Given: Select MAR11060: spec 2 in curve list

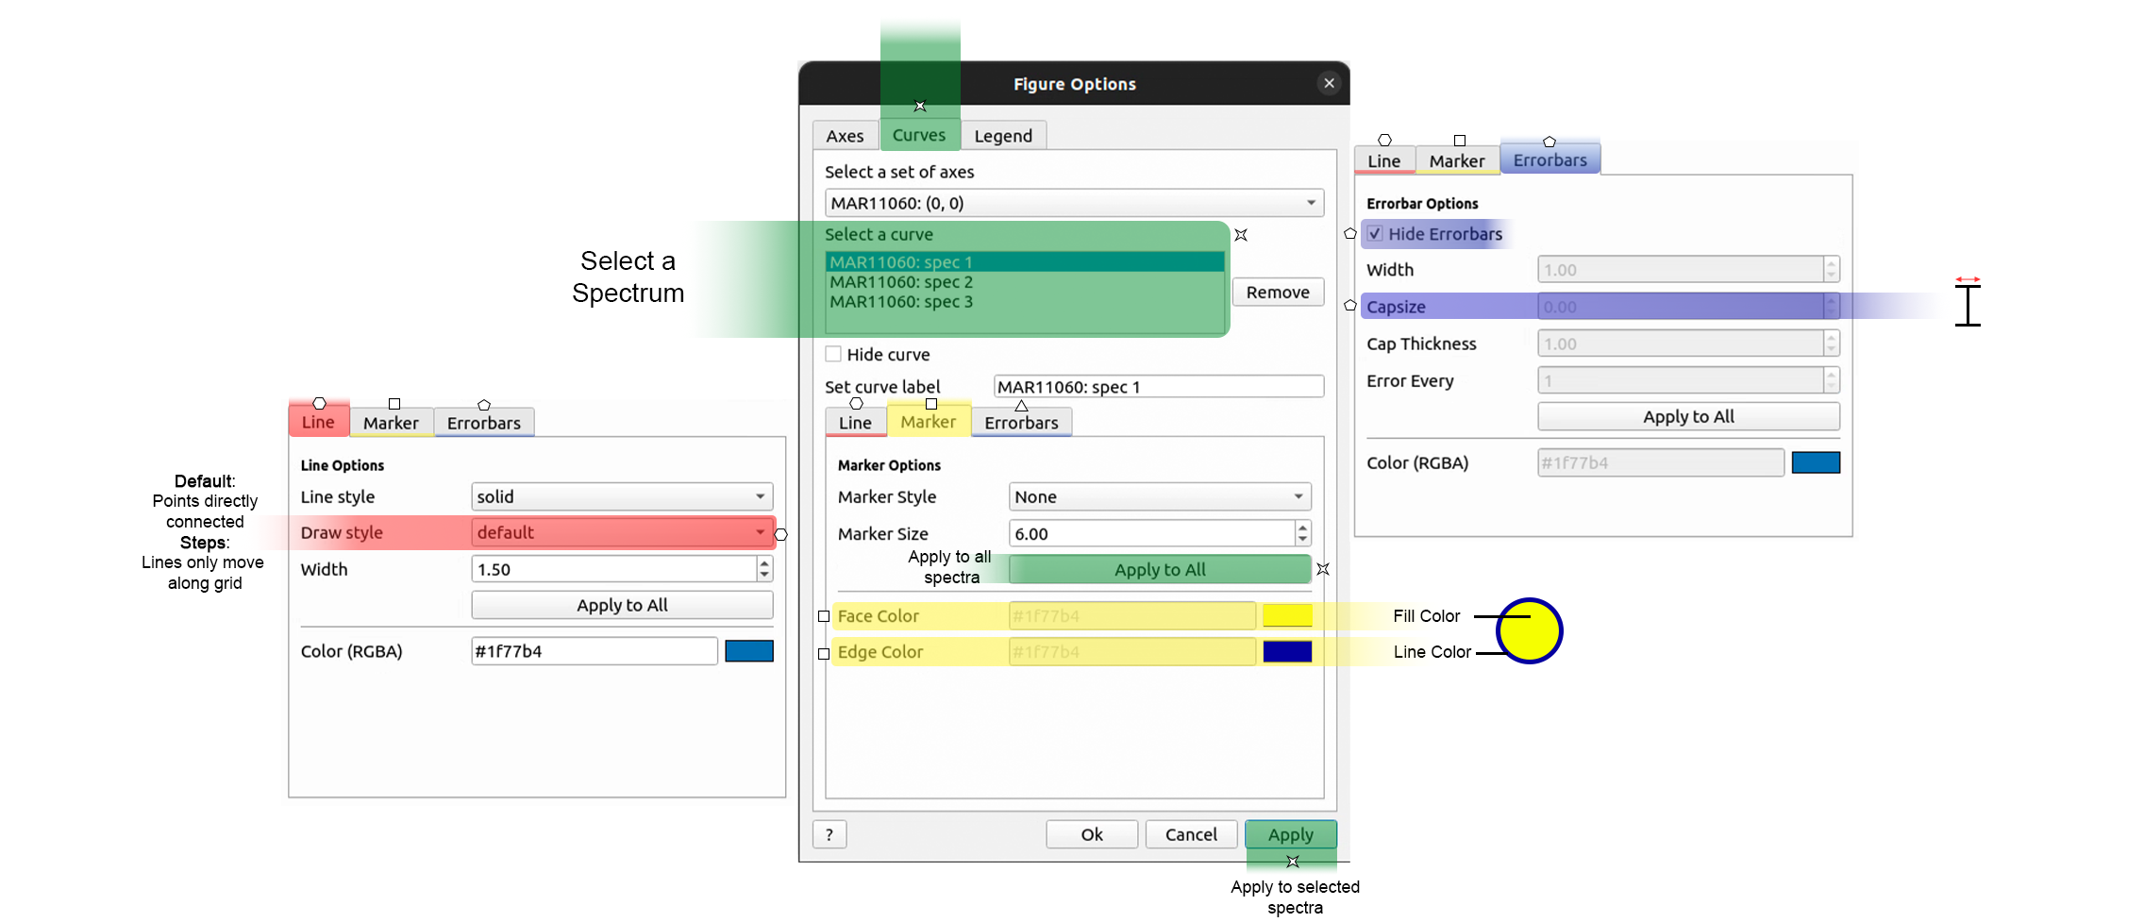Looking at the screenshot, I should pos(901,282).
